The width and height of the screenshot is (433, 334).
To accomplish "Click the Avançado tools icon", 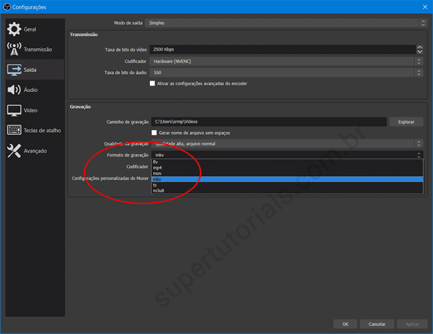I will point(14,151).
